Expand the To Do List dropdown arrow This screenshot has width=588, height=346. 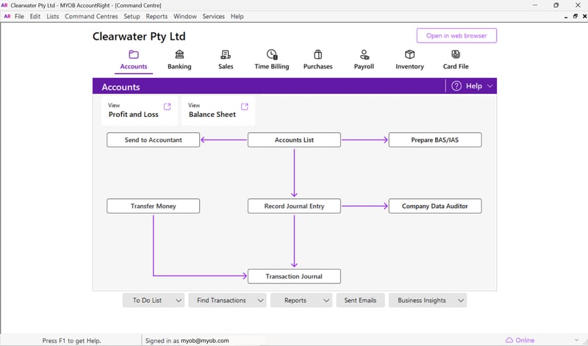[x=179, y=300]
